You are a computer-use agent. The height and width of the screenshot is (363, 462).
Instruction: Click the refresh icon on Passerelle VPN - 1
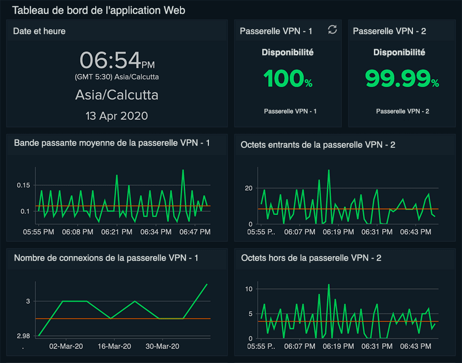[x=332, y=29]
